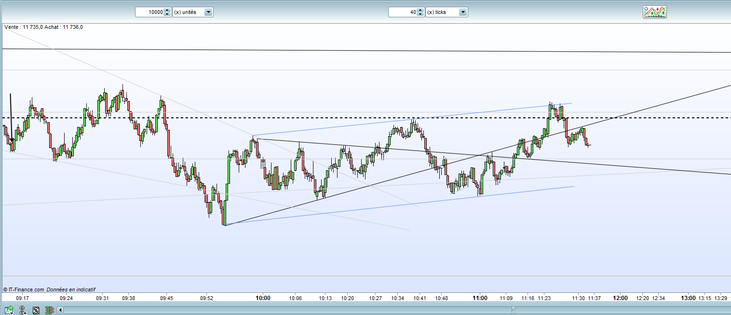Decrease the 10000 units value with down arrow
731x315 pixels.
167,14
